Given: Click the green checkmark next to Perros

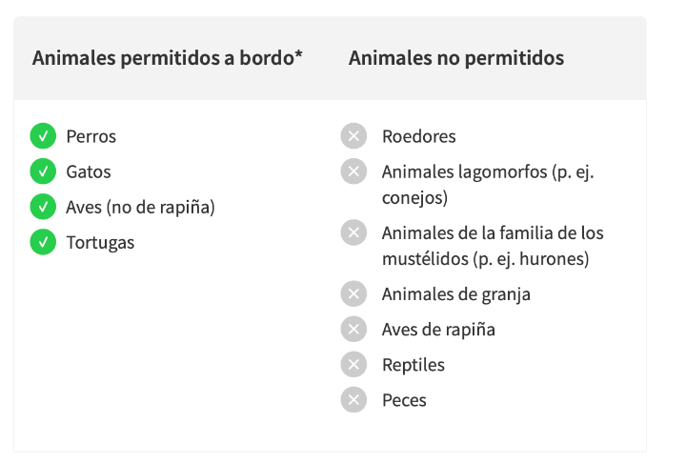Looking at the screenshot, I should click(x=43, y=136).
